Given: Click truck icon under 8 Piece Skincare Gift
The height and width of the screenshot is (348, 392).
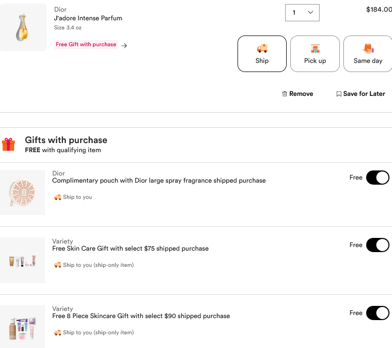Looking at the screenshot, I should (58, 333).
